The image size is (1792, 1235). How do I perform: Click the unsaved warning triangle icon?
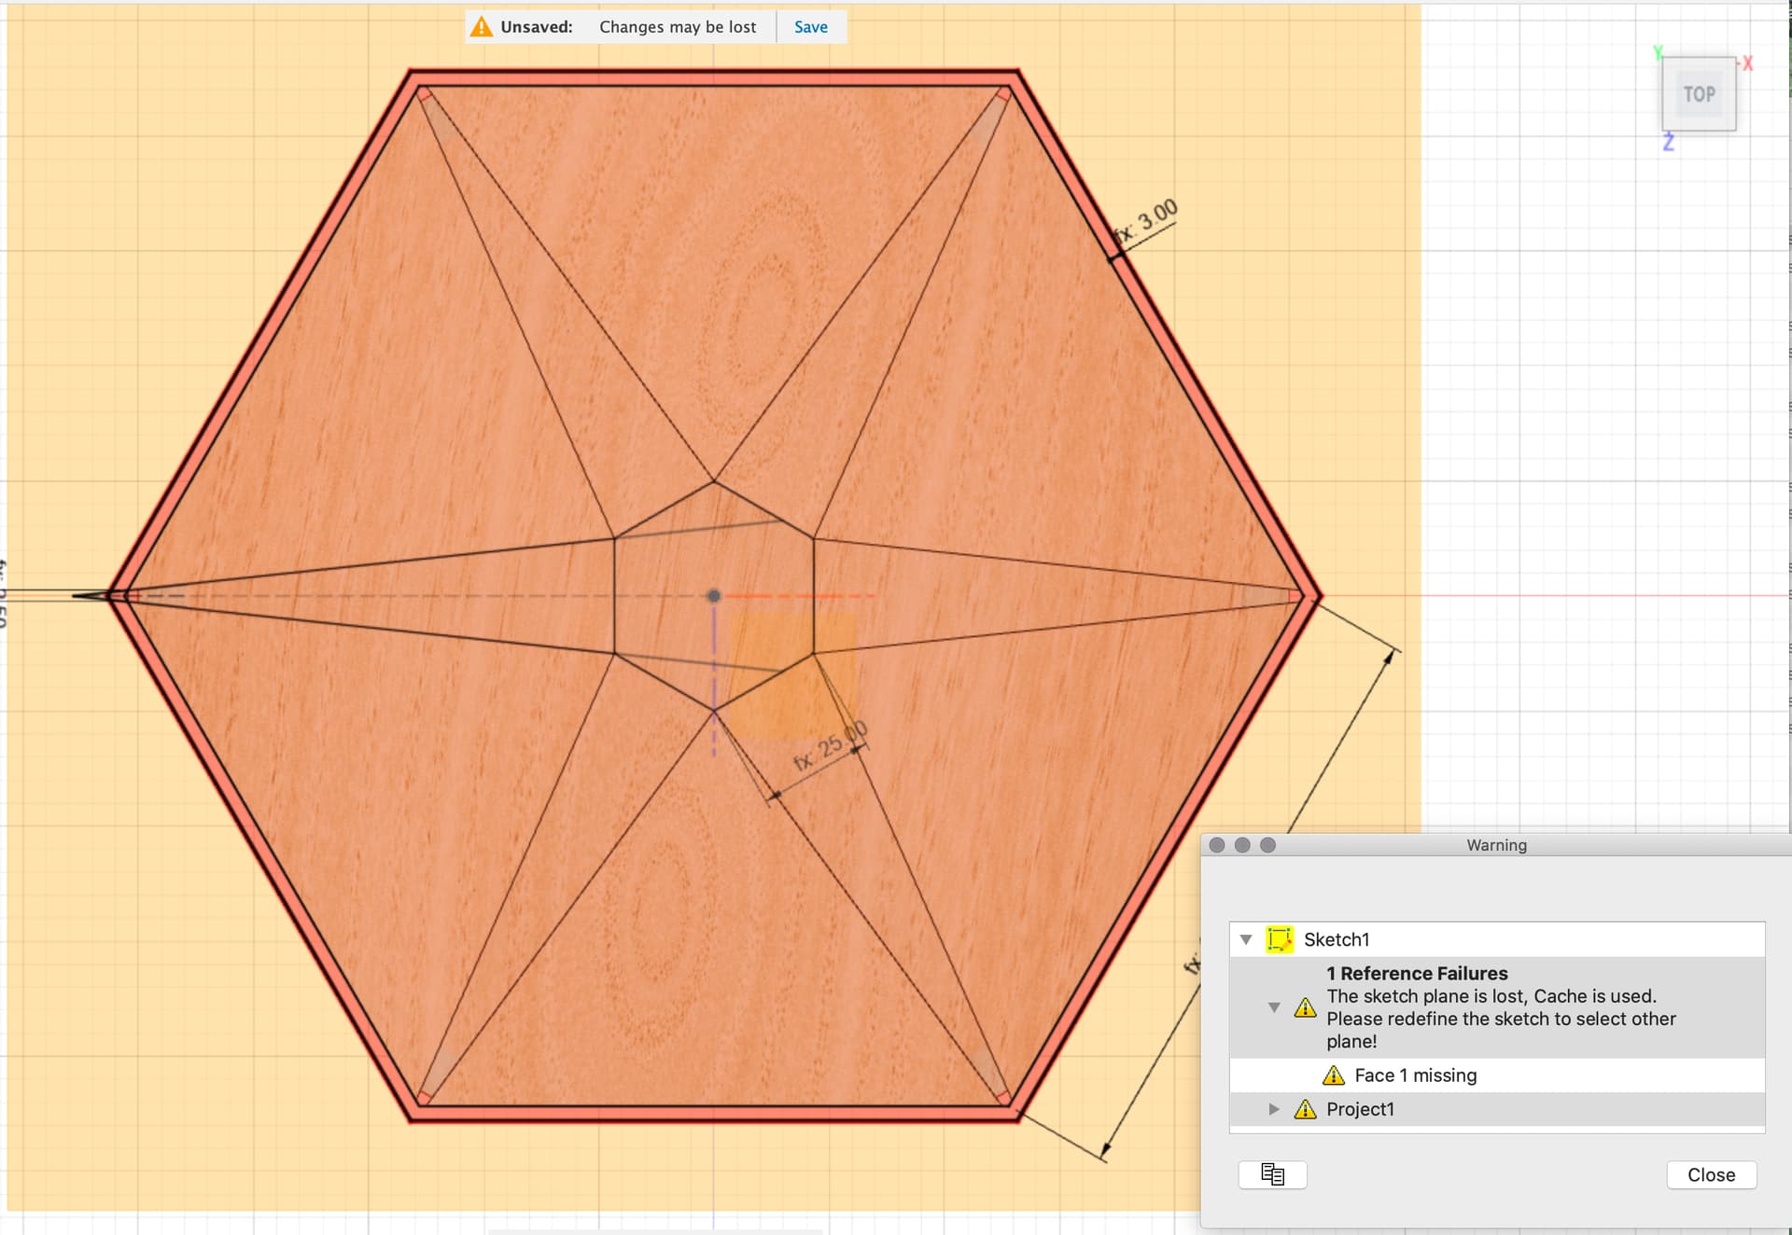(x=481, y=26)
